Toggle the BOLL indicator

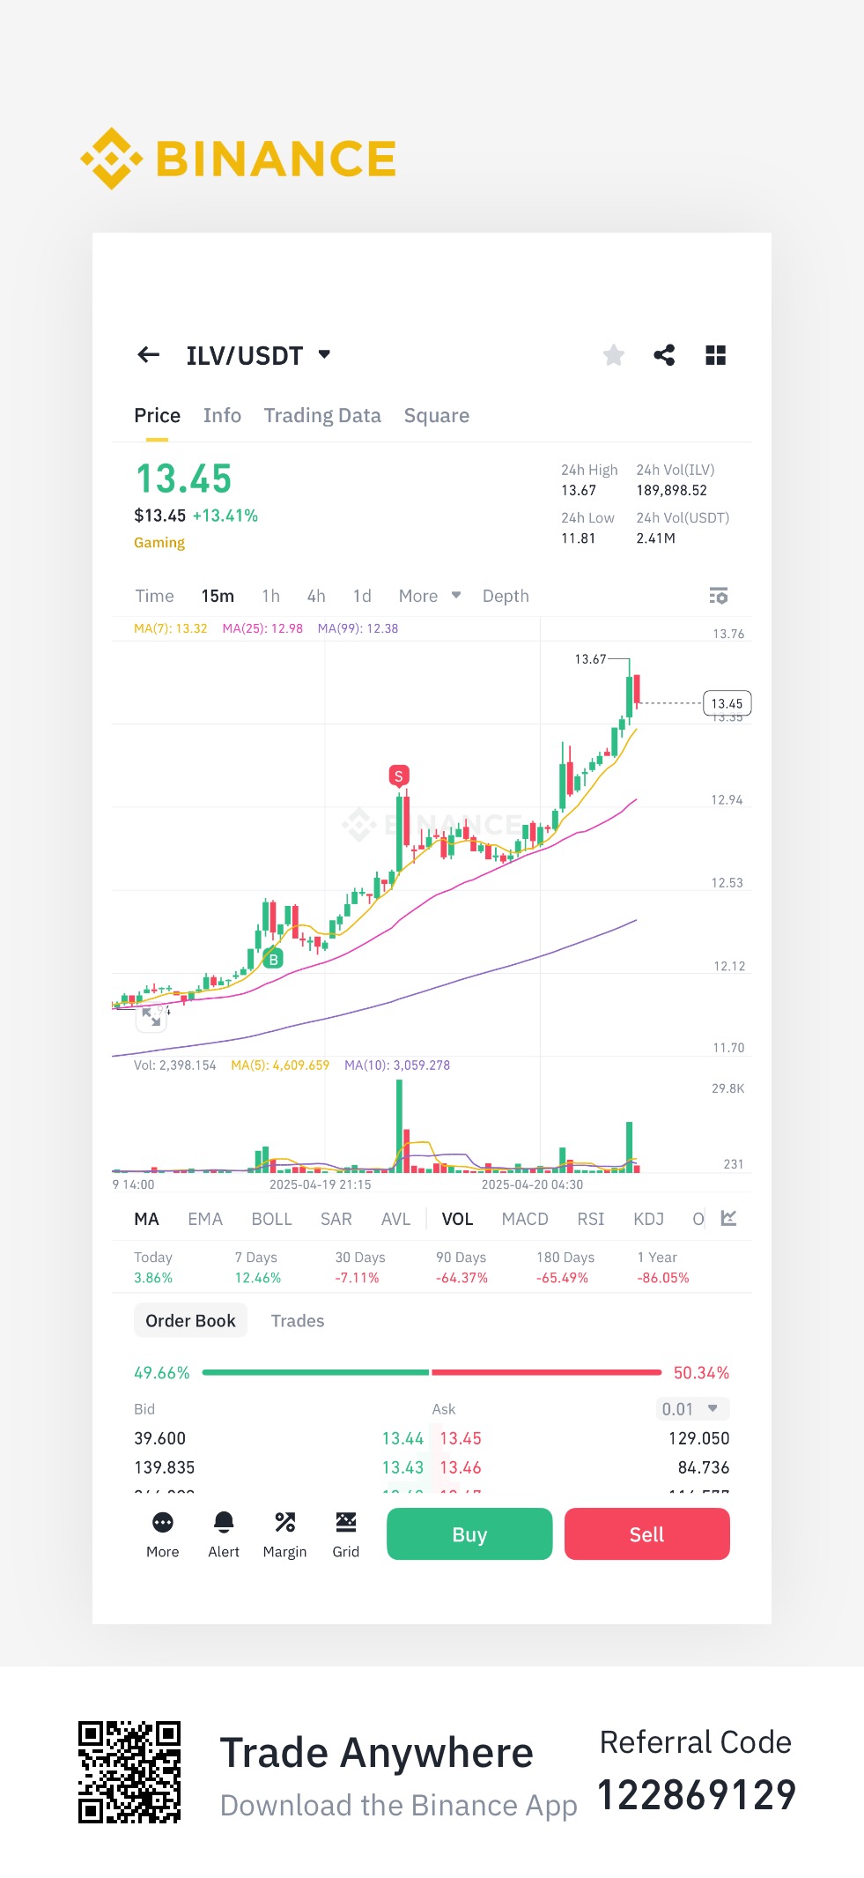click(x=271, y=1219)
